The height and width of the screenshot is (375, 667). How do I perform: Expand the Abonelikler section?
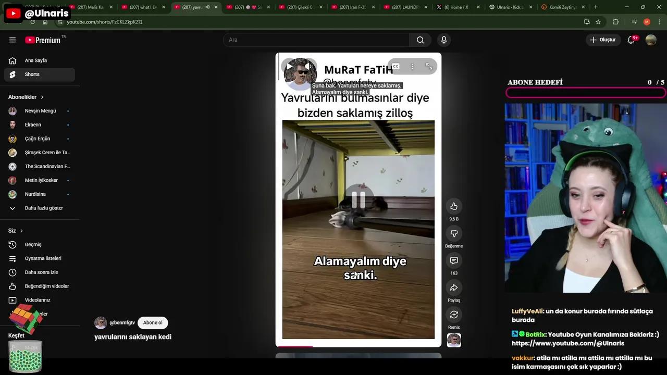click(x=26, y=97)
